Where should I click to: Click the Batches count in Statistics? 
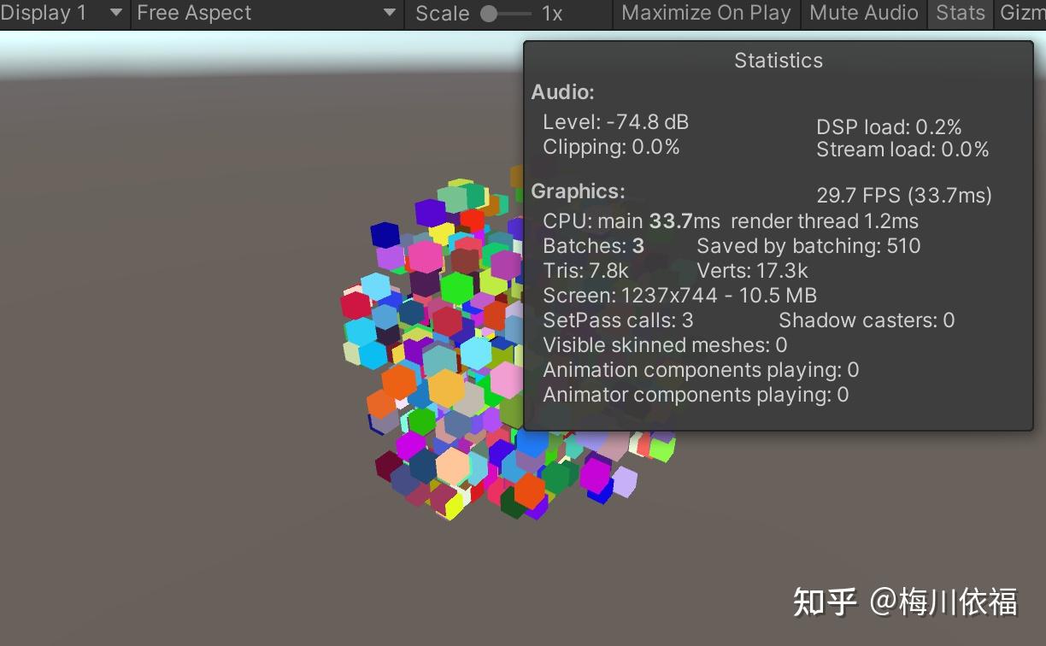pyautogui.click(x=594, y=246)
